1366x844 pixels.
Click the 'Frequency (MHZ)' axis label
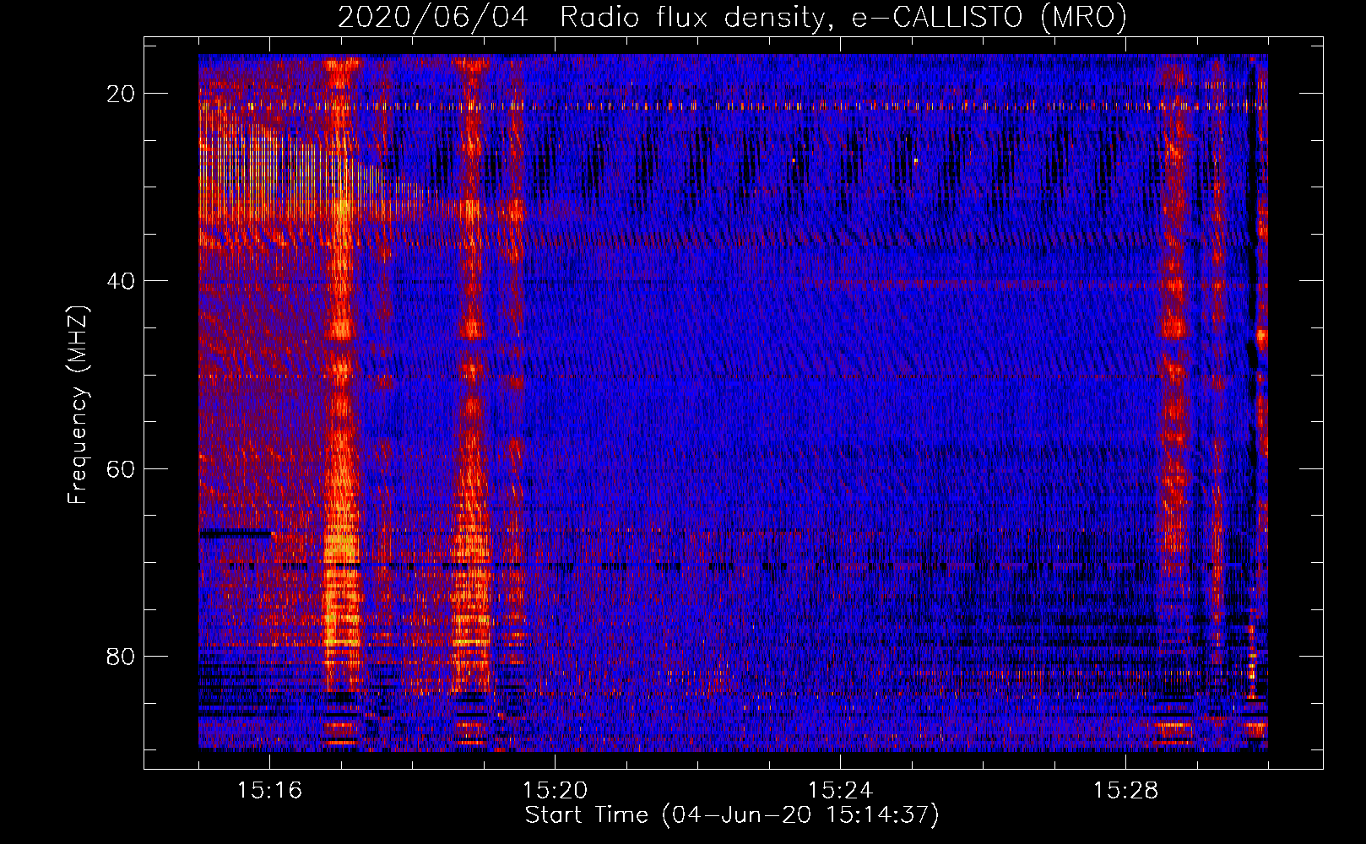pos(78,405)
